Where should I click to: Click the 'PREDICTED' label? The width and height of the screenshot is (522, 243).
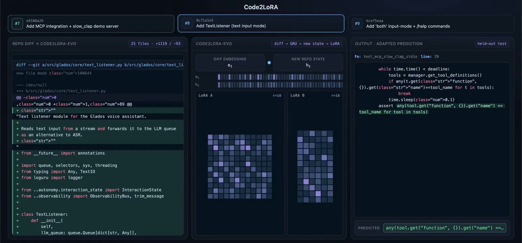point(369,228)
